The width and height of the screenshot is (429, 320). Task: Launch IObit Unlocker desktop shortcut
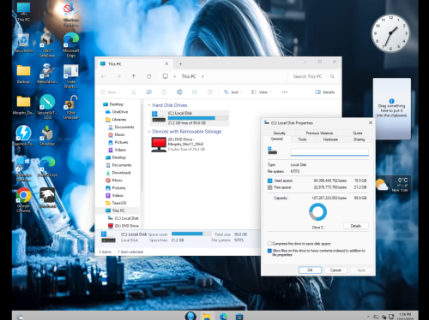[x=71, y=107]
